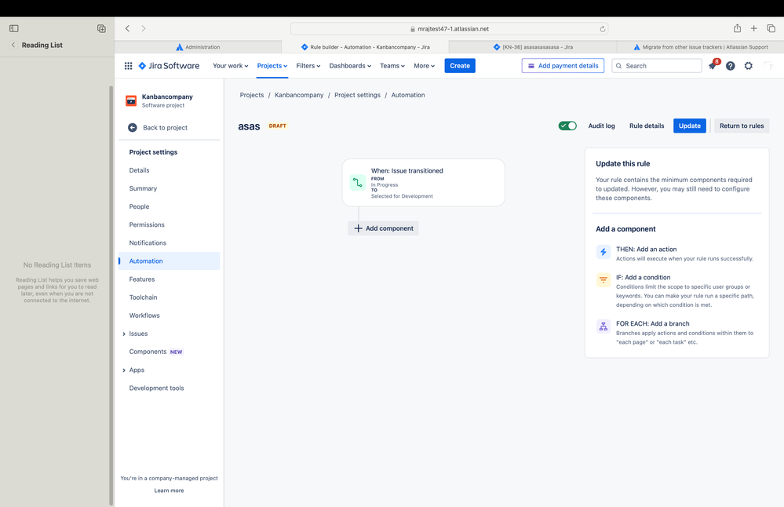Click the THEN action lightning bolt icon
This screenshot has height=507, width=784.
tap(603, 251)
